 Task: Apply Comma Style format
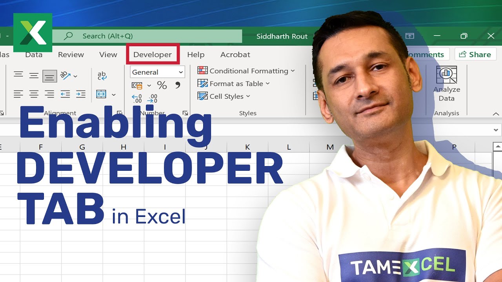178,85
